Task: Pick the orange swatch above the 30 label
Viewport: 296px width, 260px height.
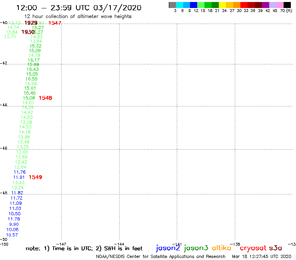Action: [237, 5]
